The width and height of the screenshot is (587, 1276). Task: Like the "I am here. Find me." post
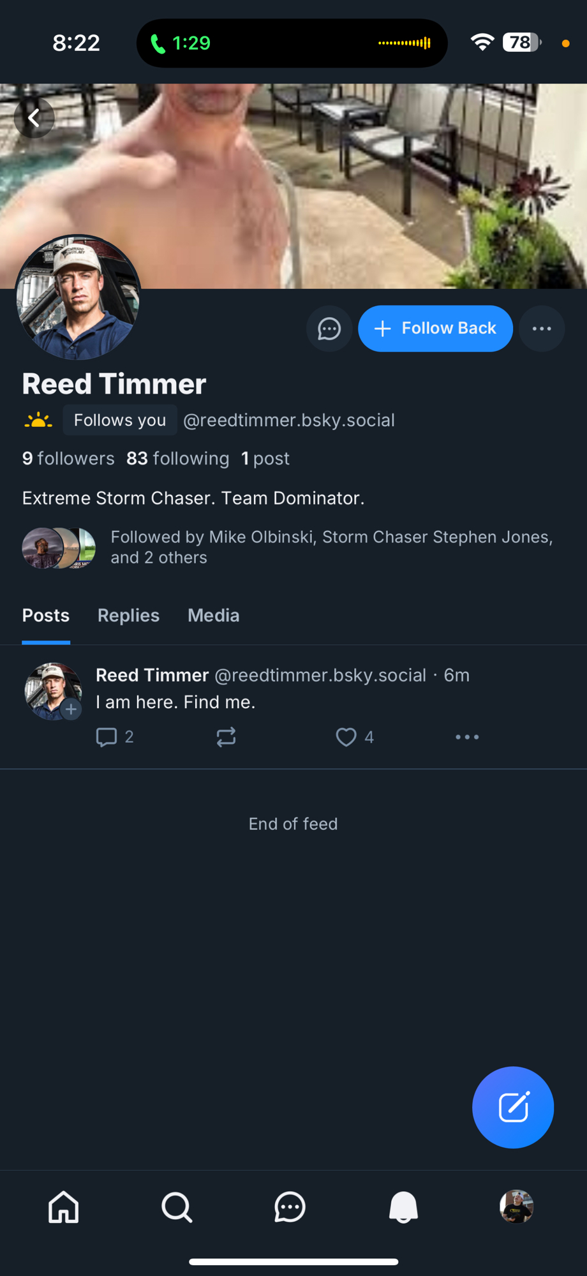pyautogui.click(x=346, y=737)
